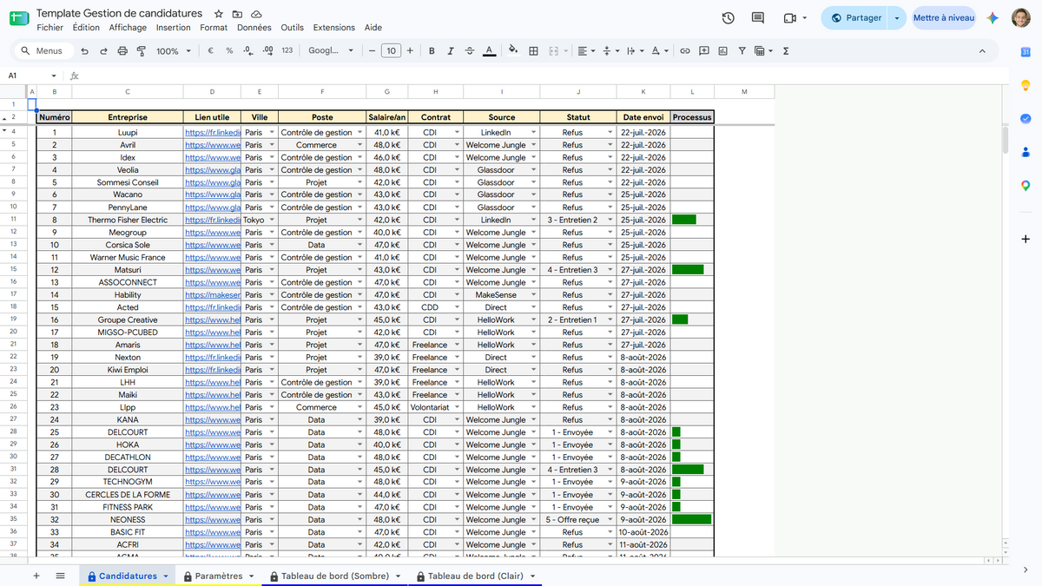Open the Données menu
The width and height of the screenshot is (1042, 586).
(254, 28)
